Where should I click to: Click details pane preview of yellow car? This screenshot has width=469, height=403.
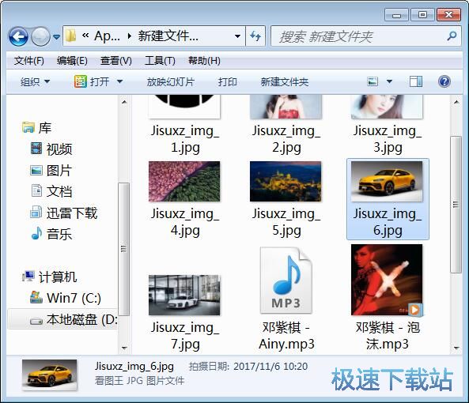pos(50,375)
